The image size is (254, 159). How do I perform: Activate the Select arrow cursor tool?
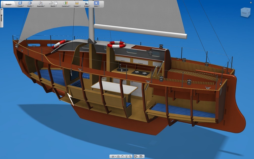pos(96,3)
